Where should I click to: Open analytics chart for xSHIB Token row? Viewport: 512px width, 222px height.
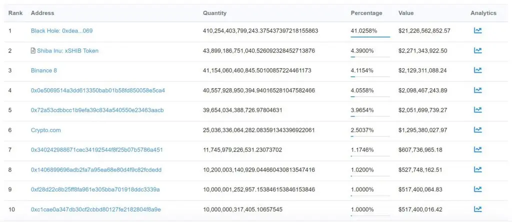(x=477, y=50)
